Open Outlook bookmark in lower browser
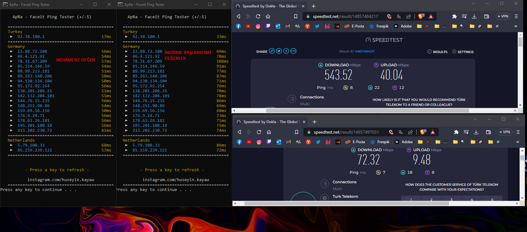The height and width of the screenshot is (232, 527). 279,142
